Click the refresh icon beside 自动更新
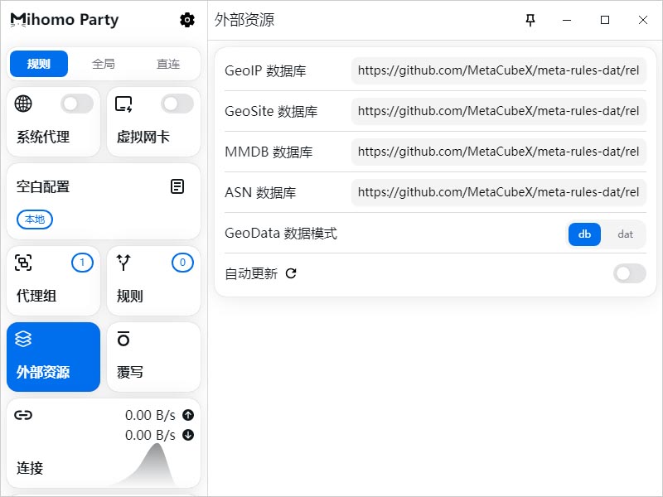This screenshot has height=497, width=663. 291,273
